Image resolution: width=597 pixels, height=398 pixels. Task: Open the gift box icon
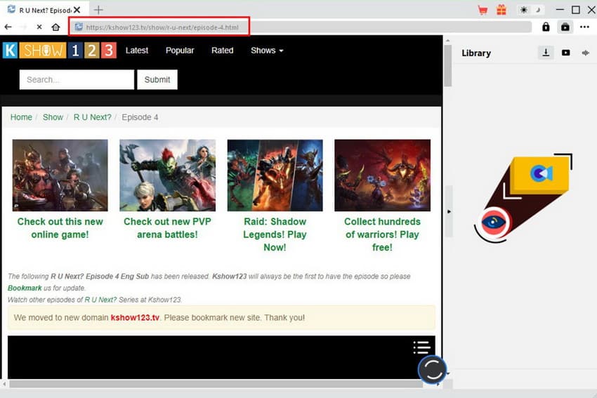(501, 10)
